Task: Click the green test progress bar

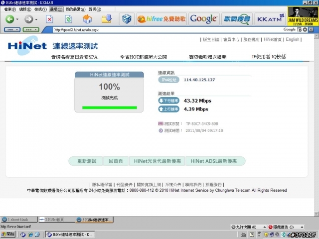Action: click(x=110, y=108)
